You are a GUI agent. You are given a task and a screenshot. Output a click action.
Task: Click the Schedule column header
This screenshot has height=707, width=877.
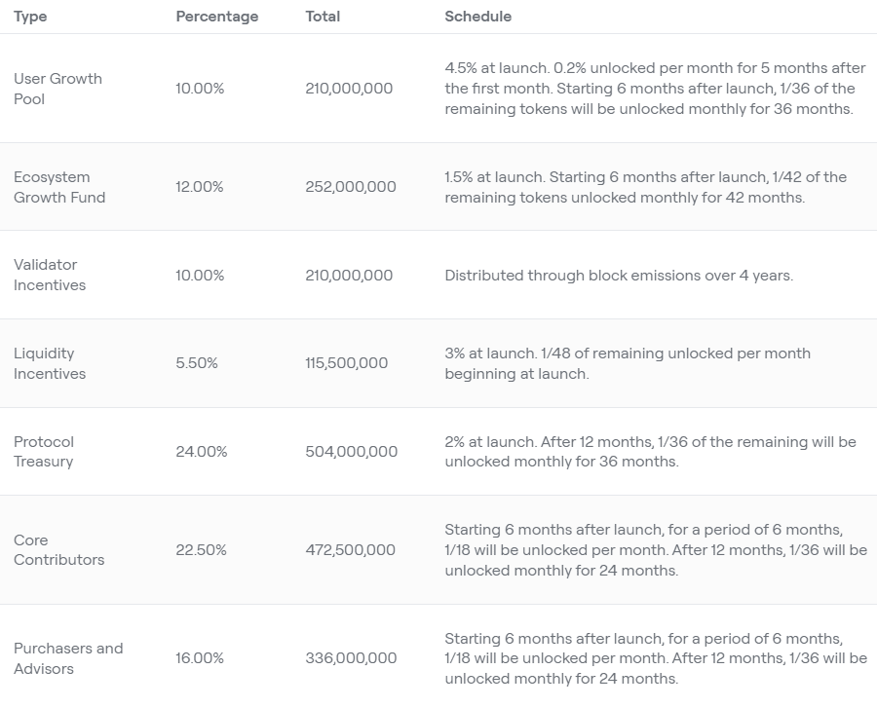tap(477, 17)
